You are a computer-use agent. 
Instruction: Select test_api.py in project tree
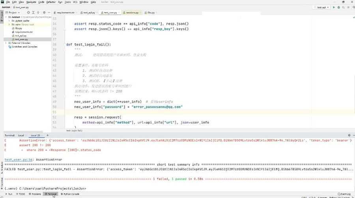(x=21, y=36)
